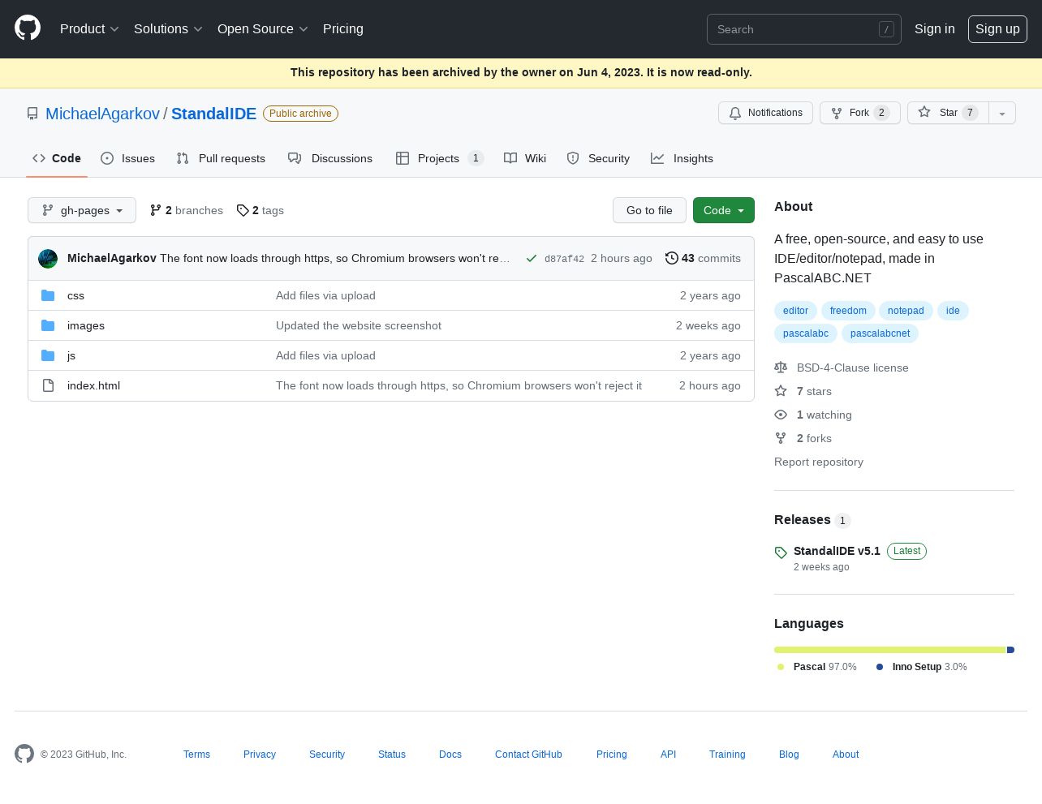The height and width of the screenshot is (804, 1042).
Task: Open the js folder
Action: coord(71,355)
